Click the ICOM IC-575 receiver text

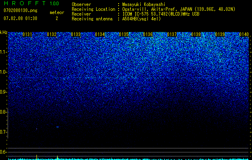click(161, 14)
